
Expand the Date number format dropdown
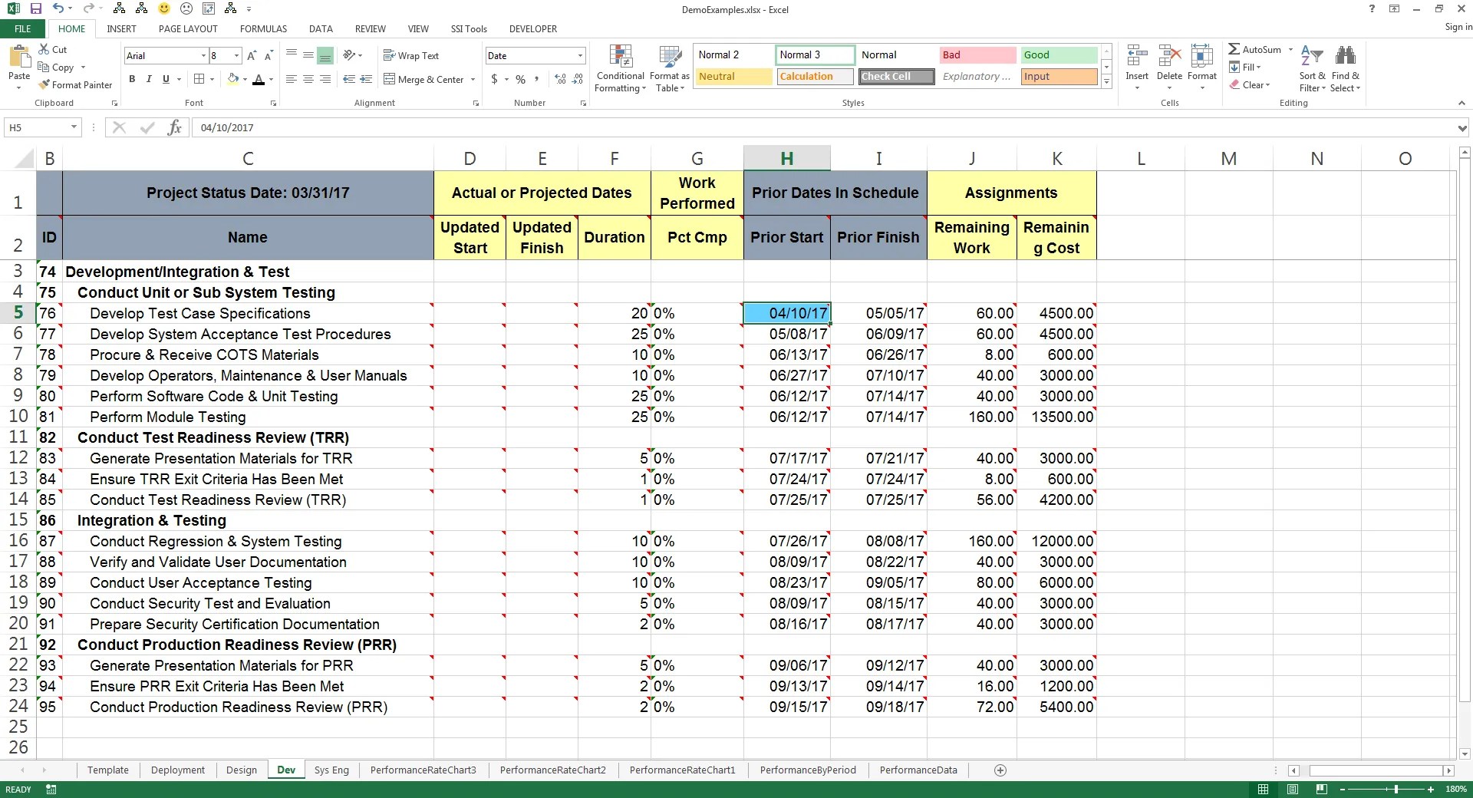coord(580,55)
